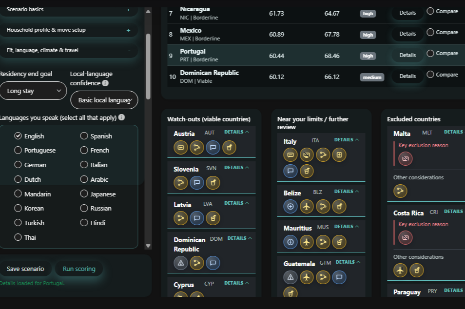Select the Thai language option
The width and height of the screenshot is (465, 309).
click(x=18, y=237)
